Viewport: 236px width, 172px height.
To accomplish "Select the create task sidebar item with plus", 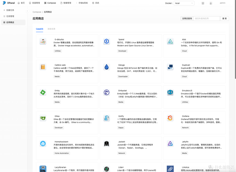I will pyautogui.click(x=13, y=10).
